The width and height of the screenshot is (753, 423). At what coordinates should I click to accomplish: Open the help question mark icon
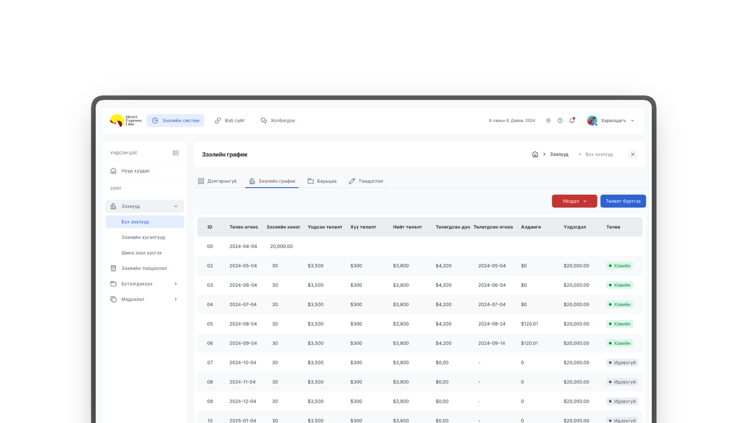point(560,121)
